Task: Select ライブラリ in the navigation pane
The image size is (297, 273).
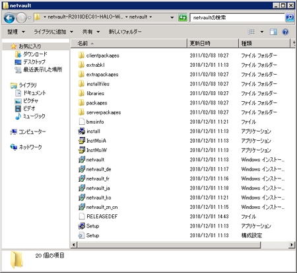Action: [28, 85]
